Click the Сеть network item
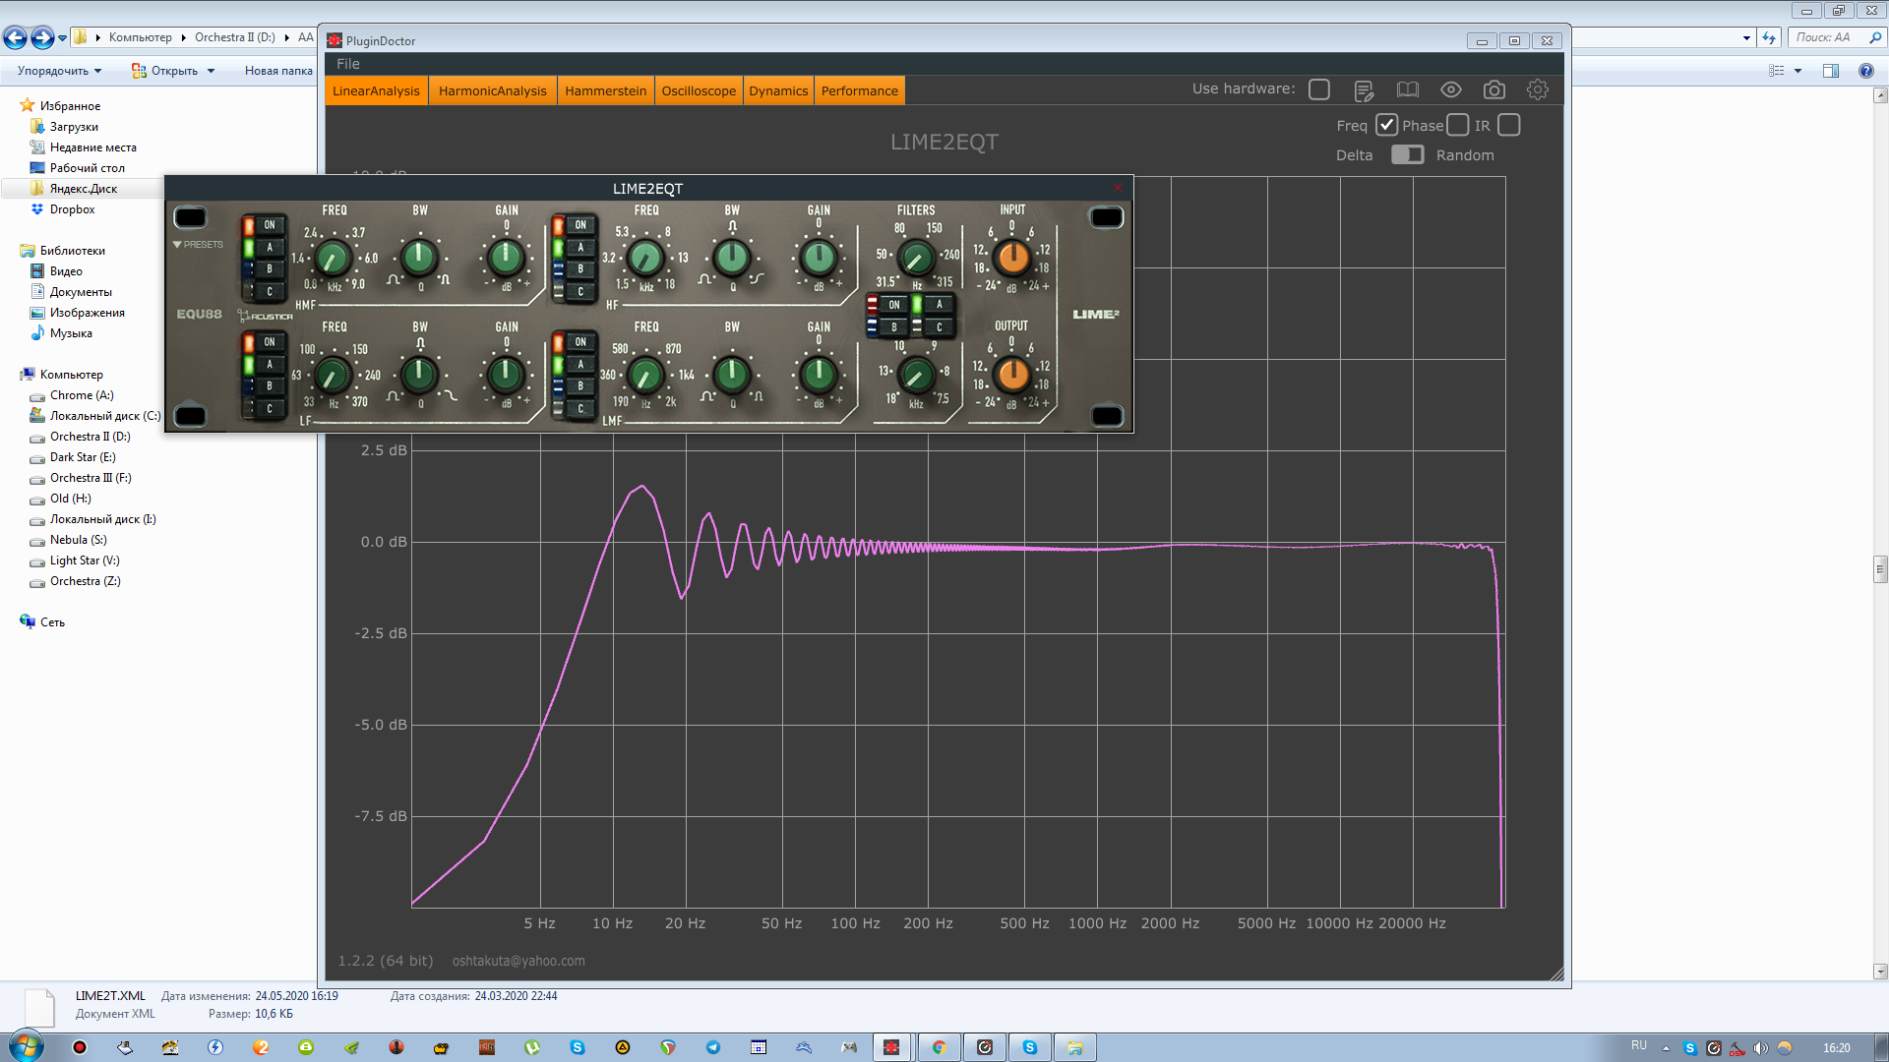Screen dimensions: 1889x1062 click(x=52, y=622)
